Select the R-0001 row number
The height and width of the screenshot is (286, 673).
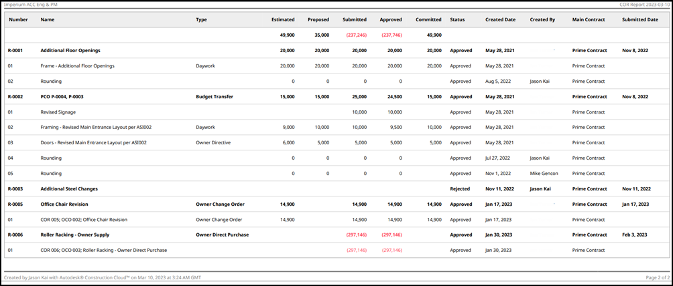[x=15, y=51]
